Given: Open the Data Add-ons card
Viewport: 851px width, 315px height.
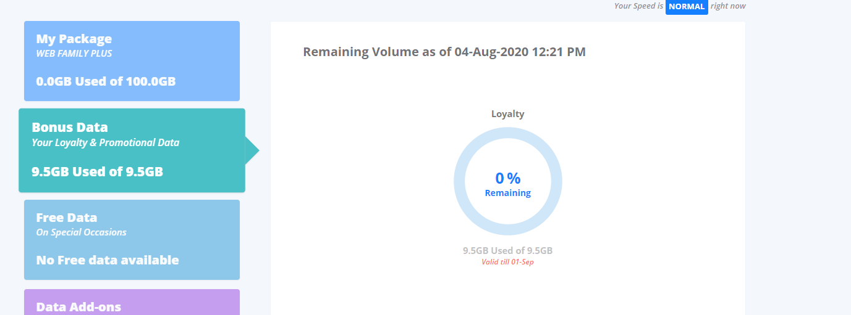Looking at the screenshot, I should (x=132, y=303).
